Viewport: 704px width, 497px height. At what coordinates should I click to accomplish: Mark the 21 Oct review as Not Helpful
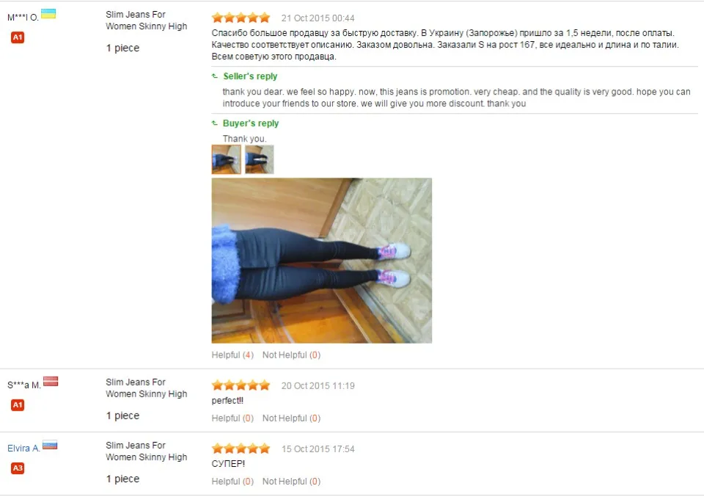291,355
